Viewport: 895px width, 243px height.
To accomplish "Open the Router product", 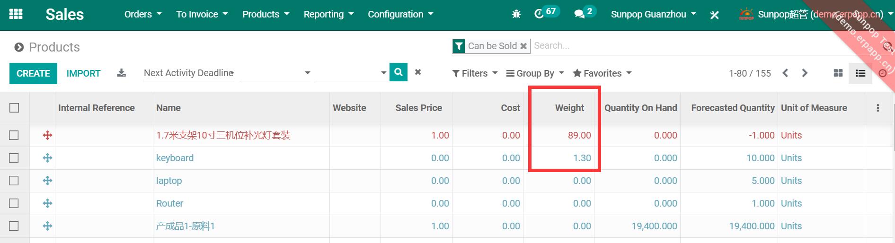I will pyautogui.click(x=169, y=203).
